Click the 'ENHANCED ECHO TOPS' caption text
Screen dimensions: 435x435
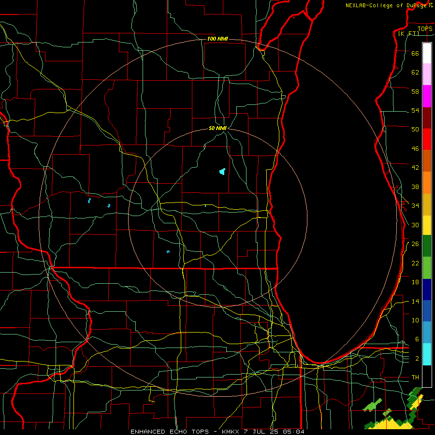point(170,432)
